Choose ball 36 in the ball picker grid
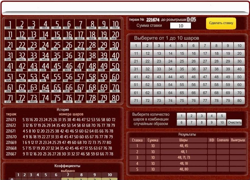This screenshot has width=250, height=180. [193, 69]
